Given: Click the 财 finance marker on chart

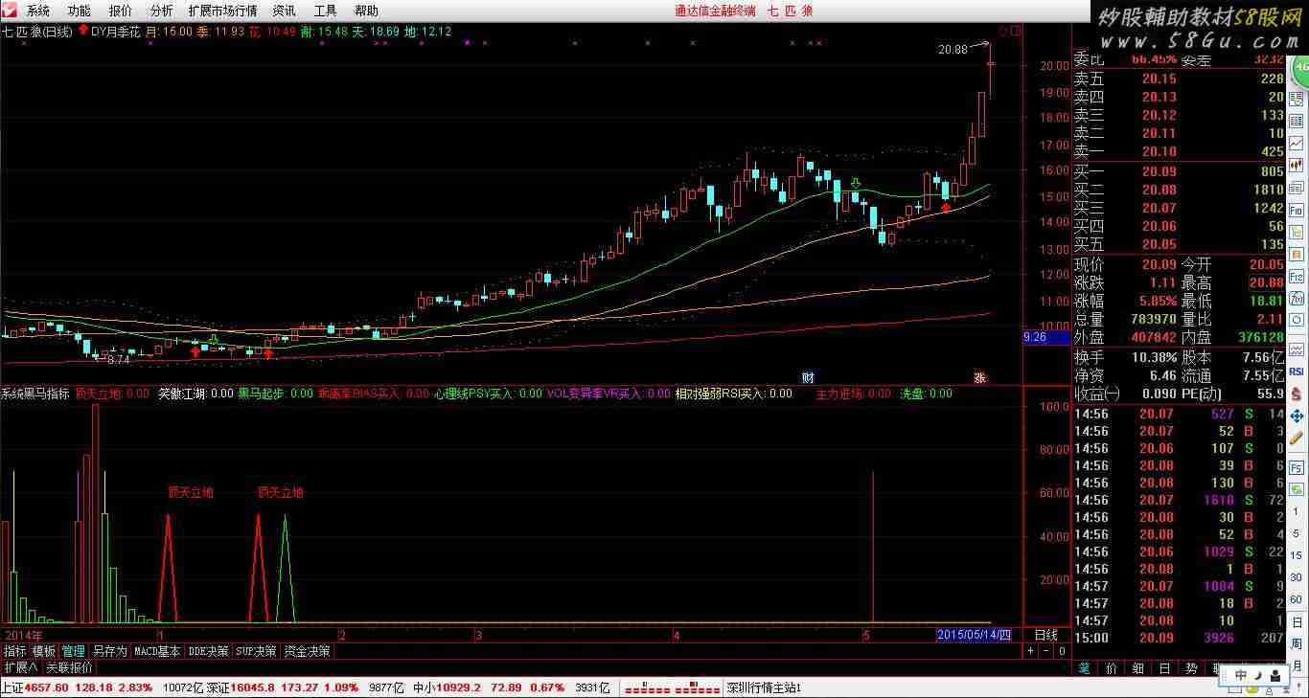Looking at the screenshot, I should coord(808,377).
